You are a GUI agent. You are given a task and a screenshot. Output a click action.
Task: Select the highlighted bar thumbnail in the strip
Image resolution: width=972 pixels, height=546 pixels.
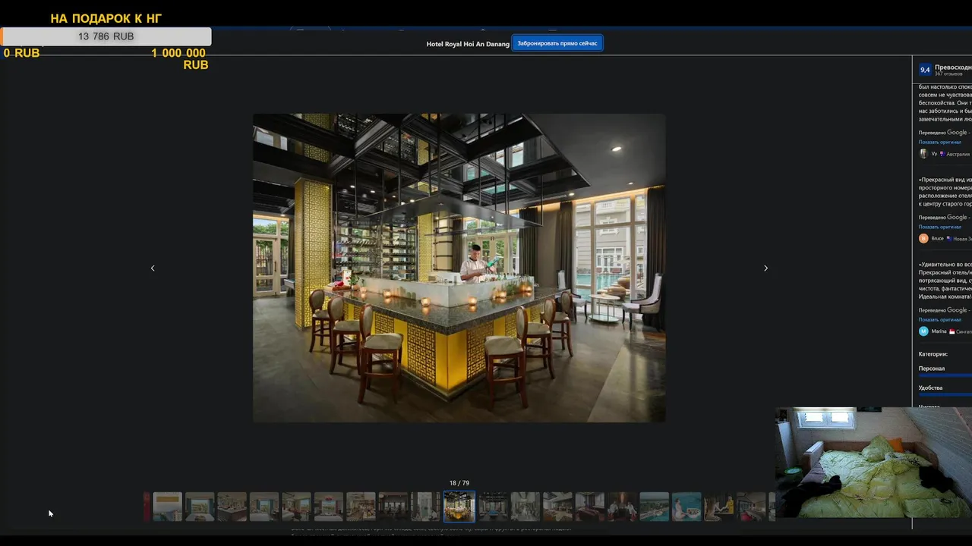[x=459, y=507]
